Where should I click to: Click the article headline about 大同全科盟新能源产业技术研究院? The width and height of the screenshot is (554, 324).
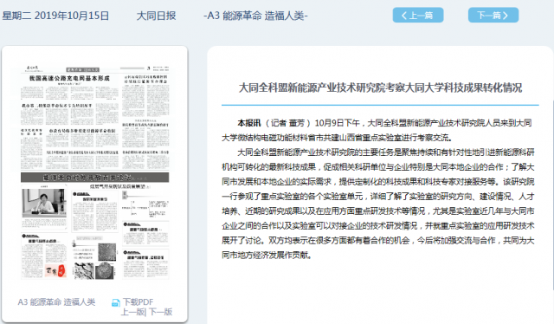click(380, 87)
